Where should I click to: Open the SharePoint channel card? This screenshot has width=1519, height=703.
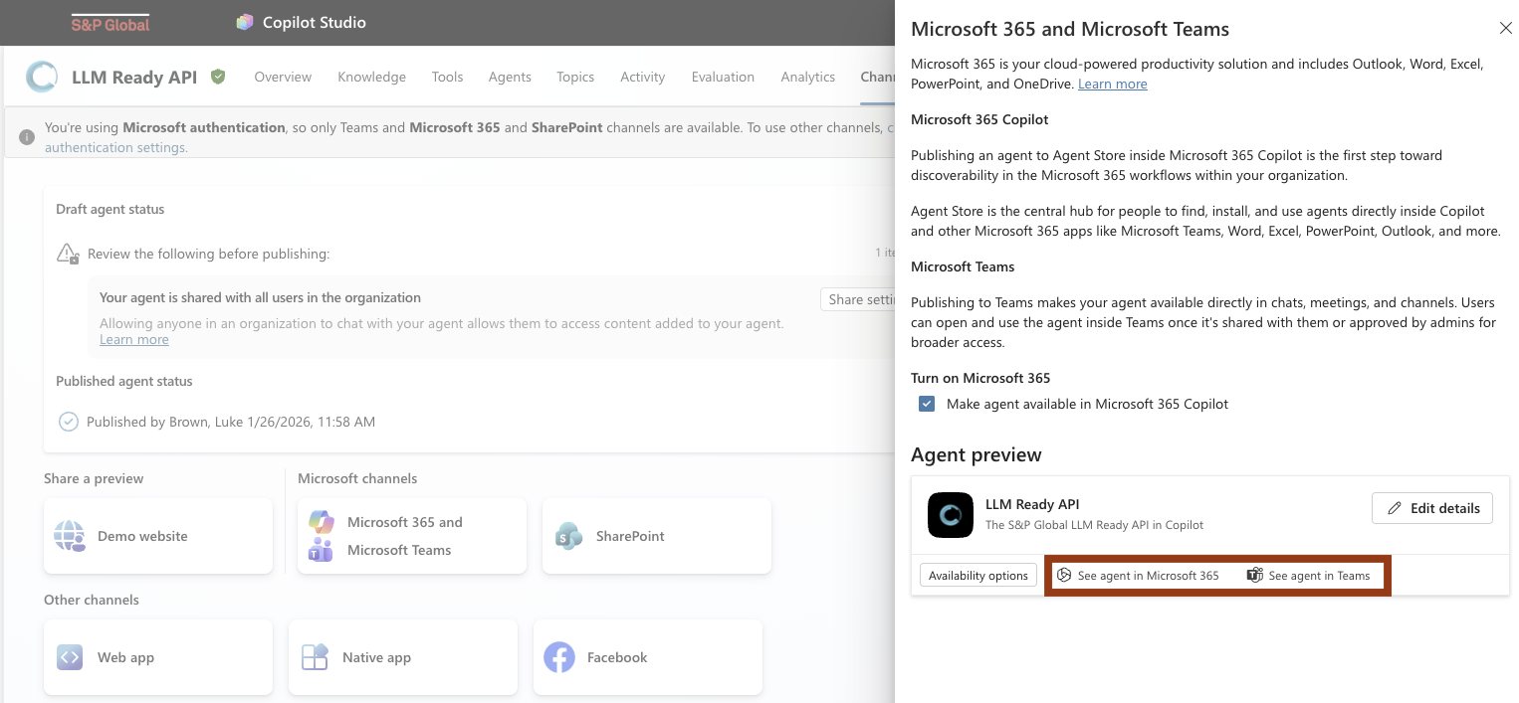[x=657, y=536]
